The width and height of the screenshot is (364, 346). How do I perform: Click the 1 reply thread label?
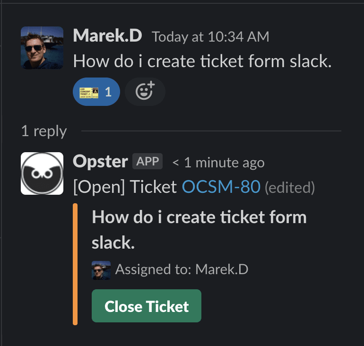click(x=44, y=131)
